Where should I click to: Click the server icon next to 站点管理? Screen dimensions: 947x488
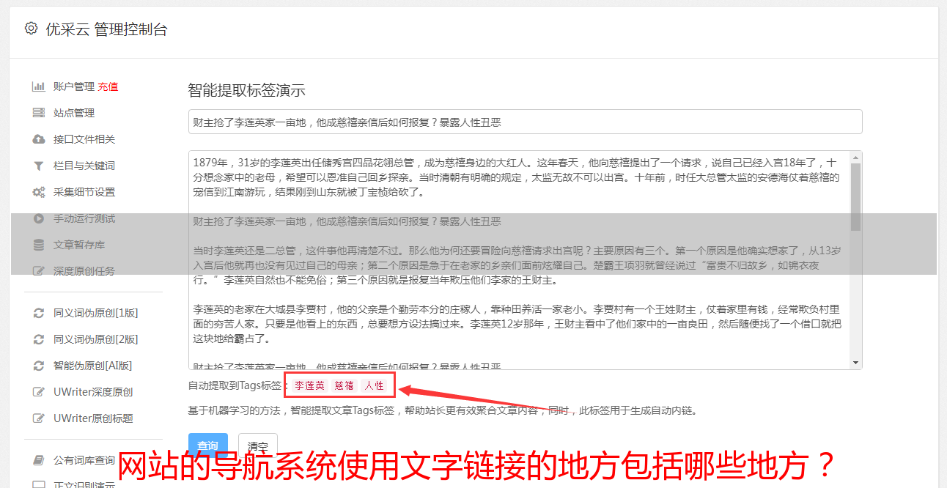(39, 113)
